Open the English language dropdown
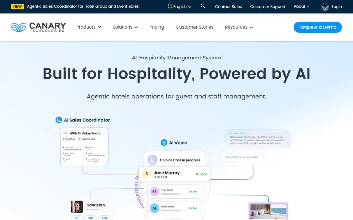Viewport: 353px width, 220px height. pyautogui.click(x=180, y=7)
